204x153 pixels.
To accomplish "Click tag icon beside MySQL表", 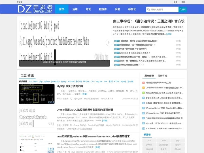I will tap(71, 99).
